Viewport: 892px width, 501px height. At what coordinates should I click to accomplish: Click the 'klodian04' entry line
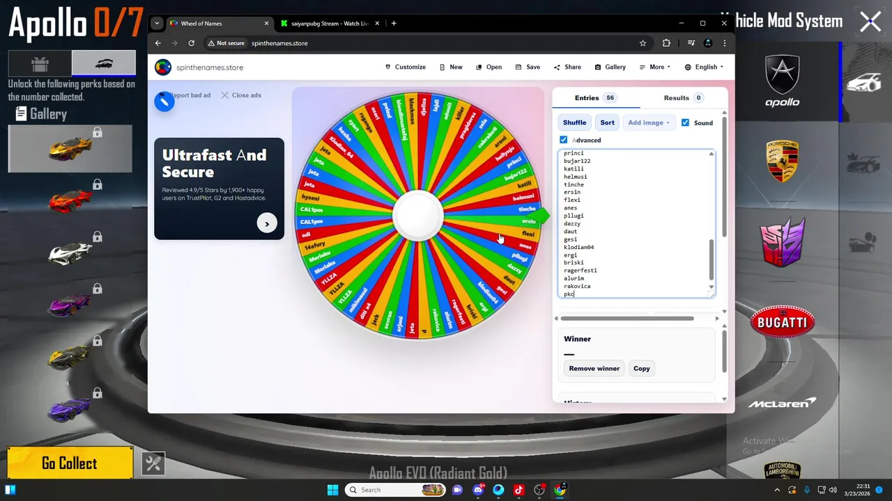click(578, 247)
